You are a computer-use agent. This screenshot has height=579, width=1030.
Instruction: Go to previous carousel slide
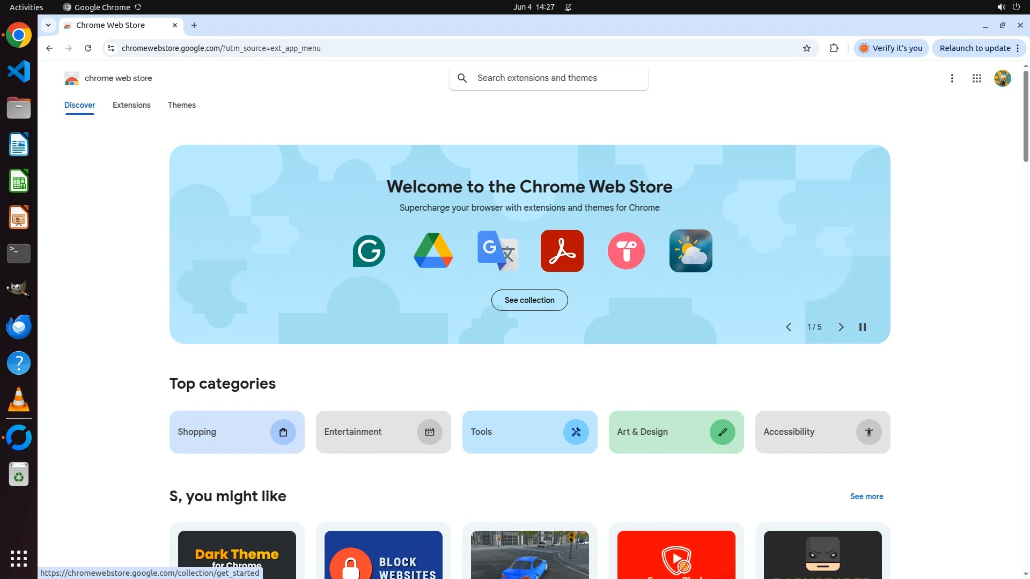point(788,327)
